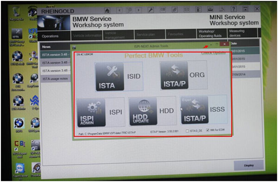Click the back arrow in Rheingold toolbar

[x=120, y=11]
